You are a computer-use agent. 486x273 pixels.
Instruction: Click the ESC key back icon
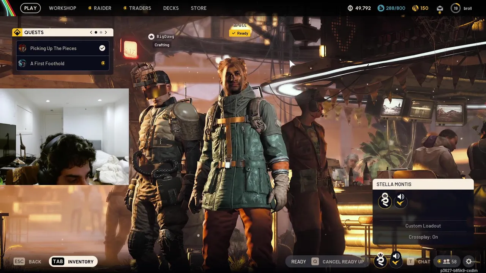pos(19,262)
